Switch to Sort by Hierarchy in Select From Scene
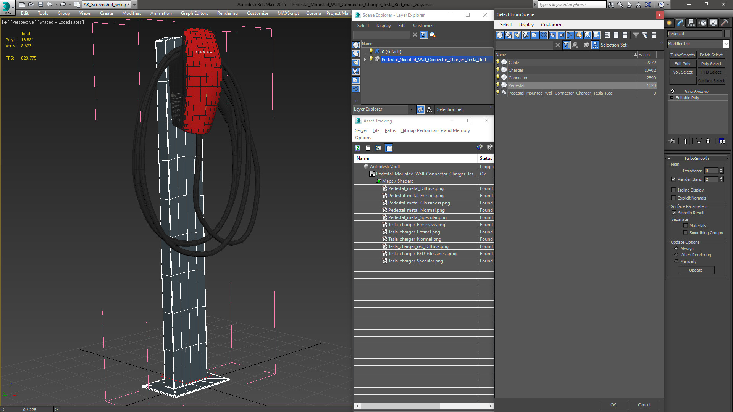Viewport: 733px width, 412px height. click(x=596, y=45)
